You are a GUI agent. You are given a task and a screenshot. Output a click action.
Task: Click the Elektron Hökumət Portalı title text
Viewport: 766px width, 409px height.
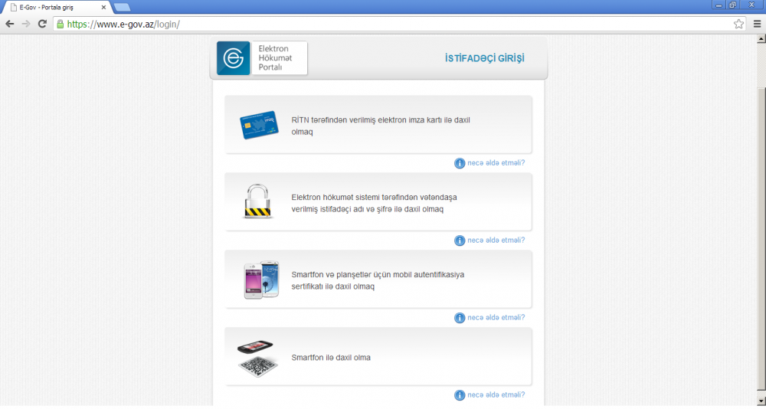coord(275,58)
